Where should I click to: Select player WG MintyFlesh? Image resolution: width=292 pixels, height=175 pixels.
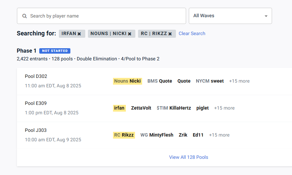(x=157, y=135)
